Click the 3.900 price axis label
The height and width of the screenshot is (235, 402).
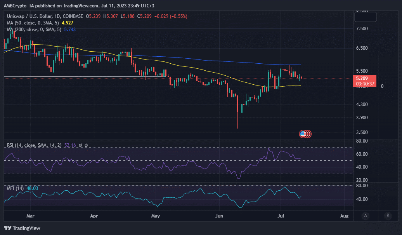[362, 117]
